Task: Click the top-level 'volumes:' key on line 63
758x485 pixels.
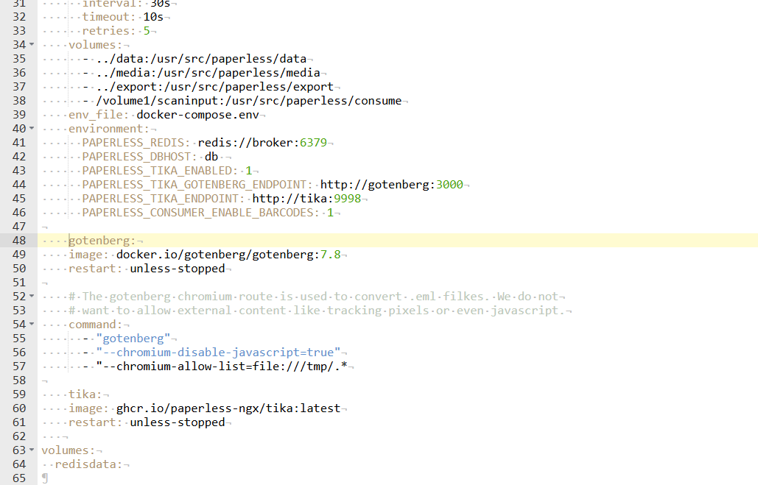Action: (x=69, y=450)
